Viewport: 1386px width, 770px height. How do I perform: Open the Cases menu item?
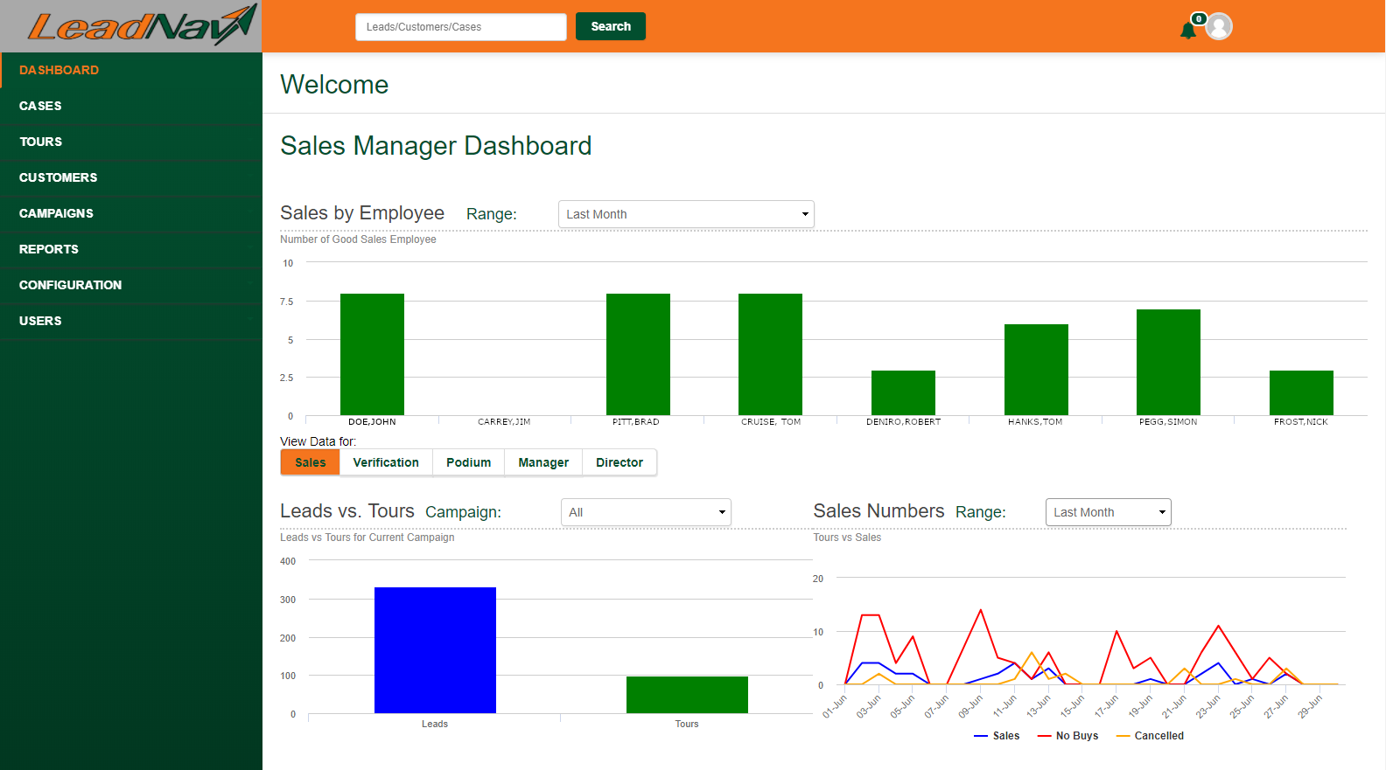(40, 106)
